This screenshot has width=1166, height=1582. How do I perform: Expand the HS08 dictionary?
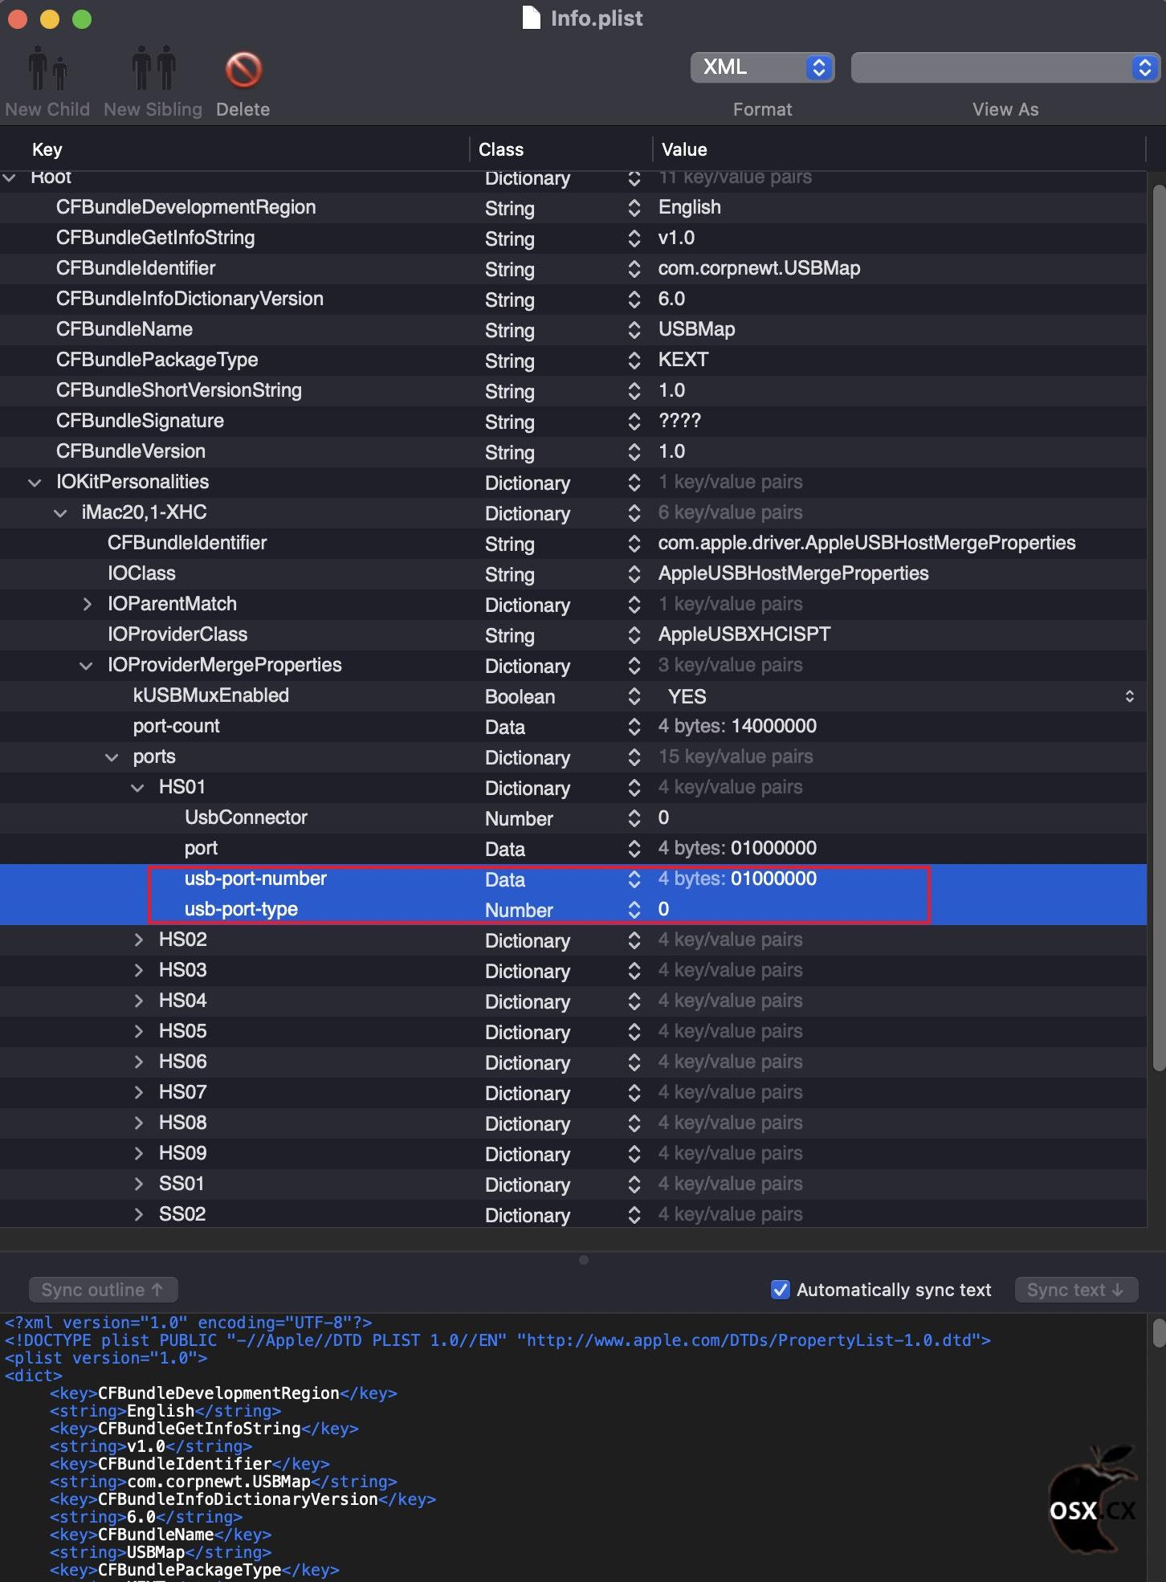click(x=138, y=1123)
